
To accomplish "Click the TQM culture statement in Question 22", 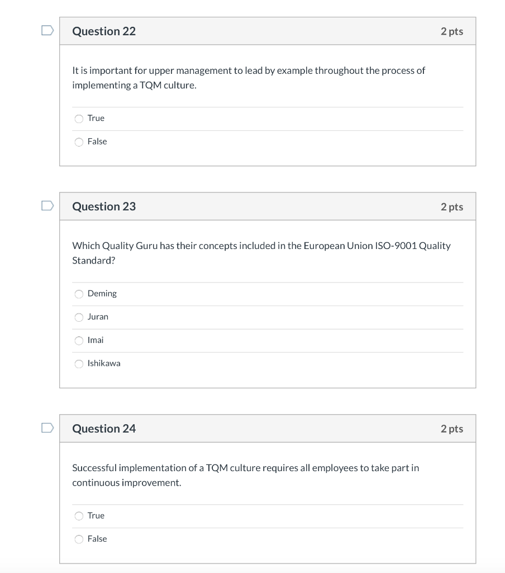I will [x=248, y=78].
